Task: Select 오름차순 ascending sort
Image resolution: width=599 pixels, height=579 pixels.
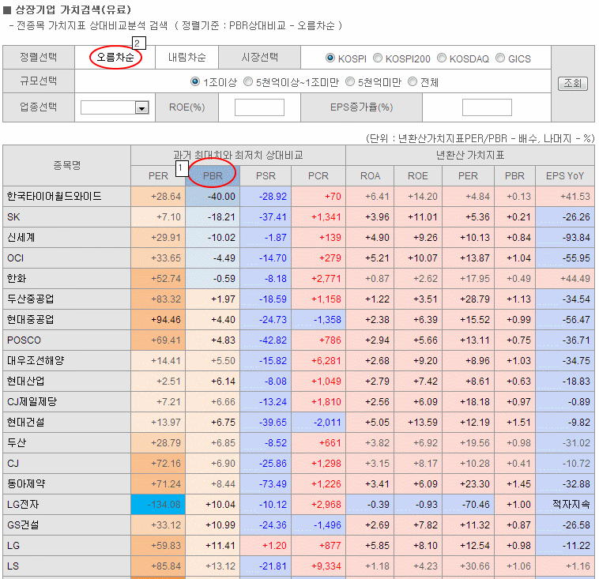Action: [x=115, y=58]
